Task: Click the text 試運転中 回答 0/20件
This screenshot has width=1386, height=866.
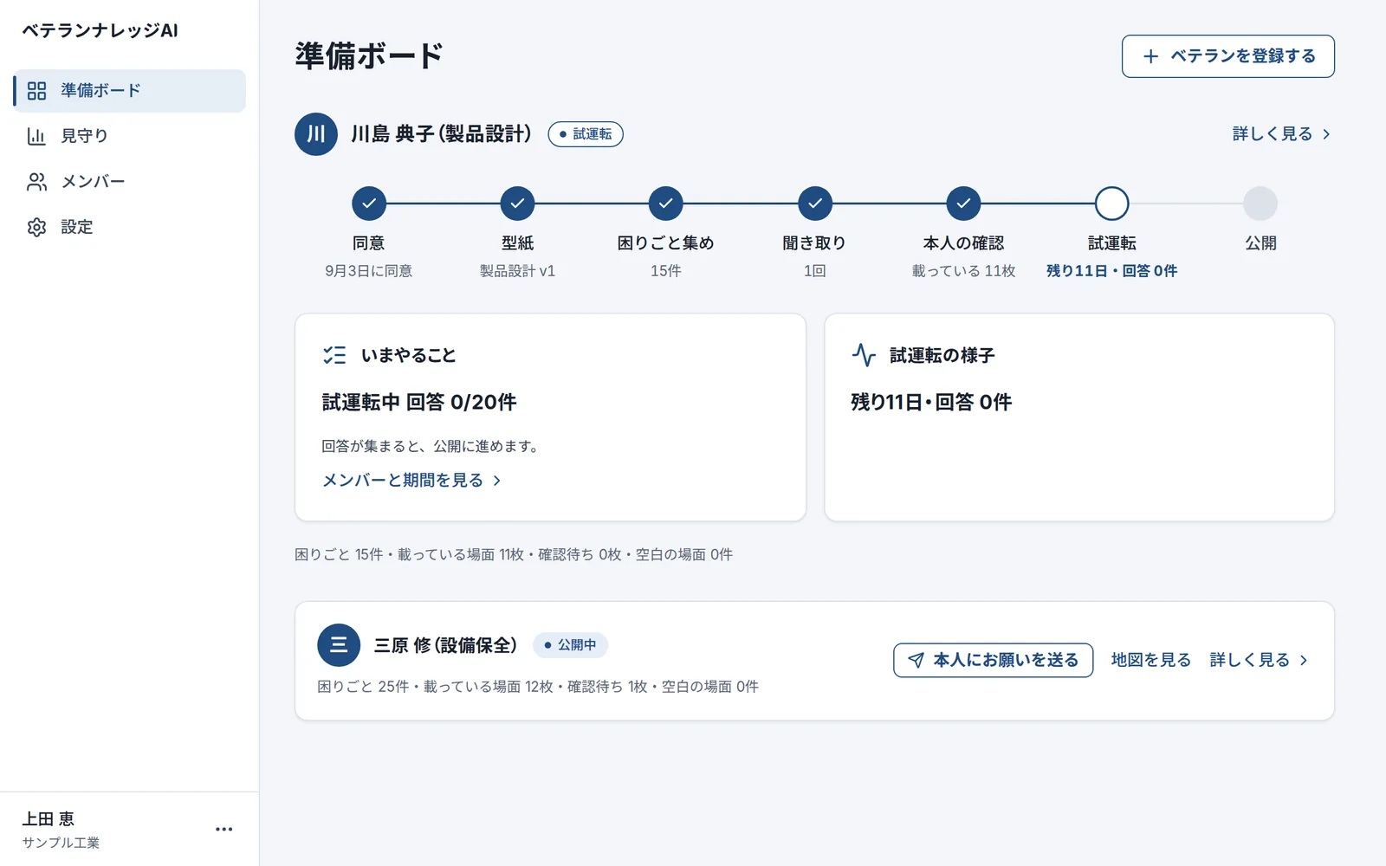Action: point(419,402)
